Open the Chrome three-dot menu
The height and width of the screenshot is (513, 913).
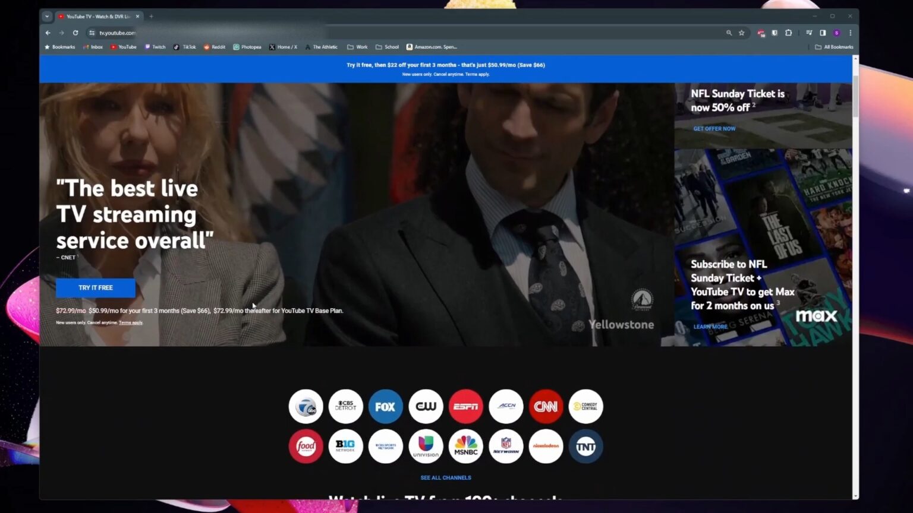coord(850,33)
